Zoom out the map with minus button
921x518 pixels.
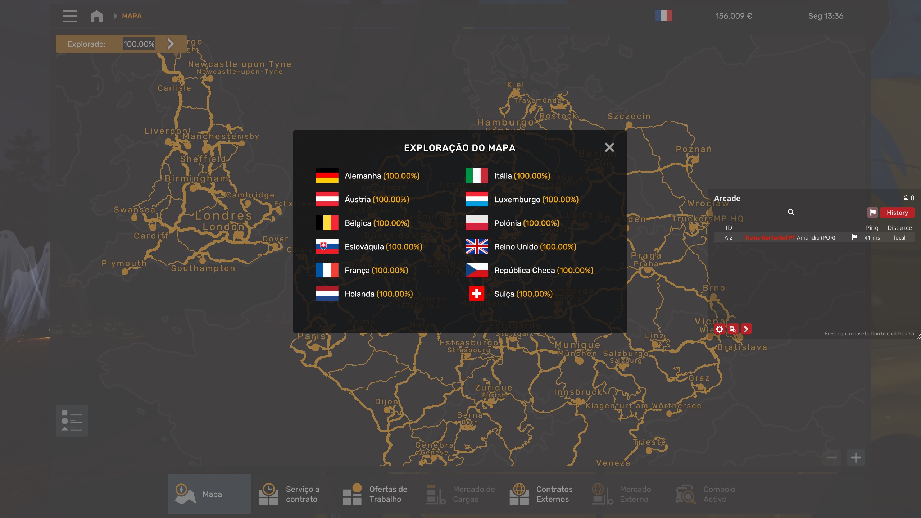831,458
